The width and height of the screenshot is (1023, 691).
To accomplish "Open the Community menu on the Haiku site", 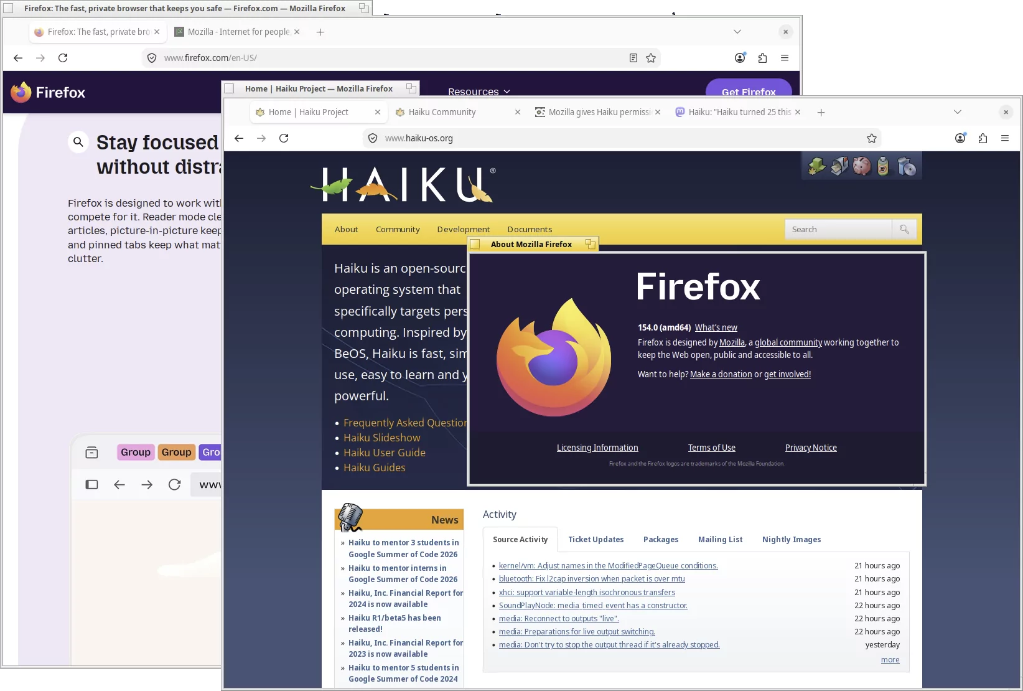I will point(398,229).
